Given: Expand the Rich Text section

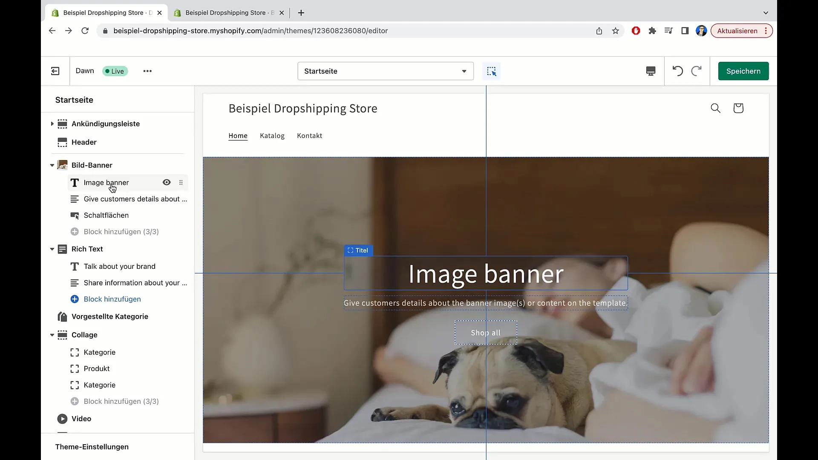Looking at the screenshot, I should click(x=52, y=249).
